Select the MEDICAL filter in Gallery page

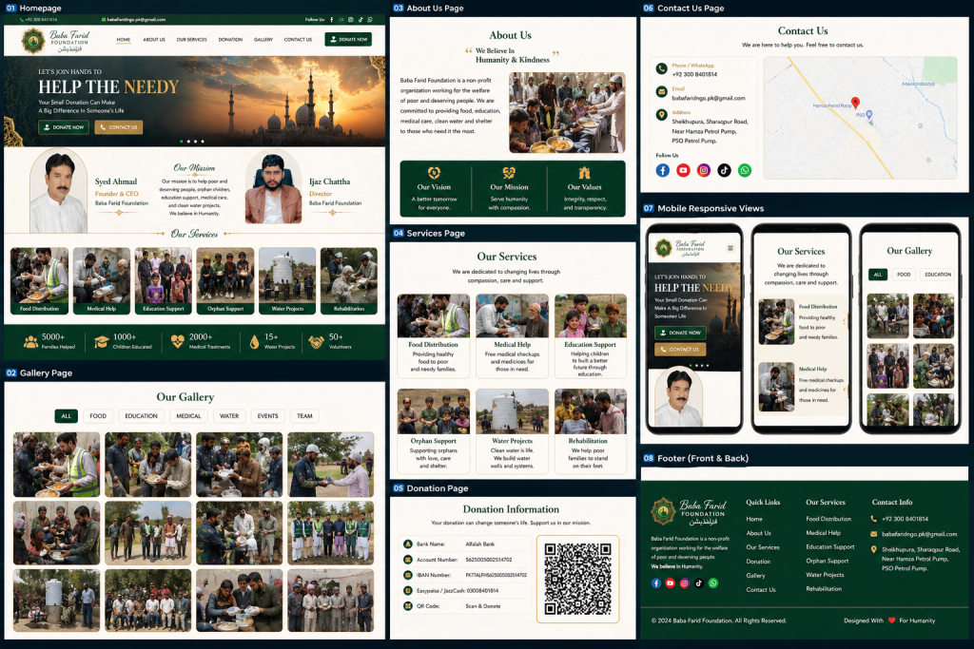pos(188,416)
